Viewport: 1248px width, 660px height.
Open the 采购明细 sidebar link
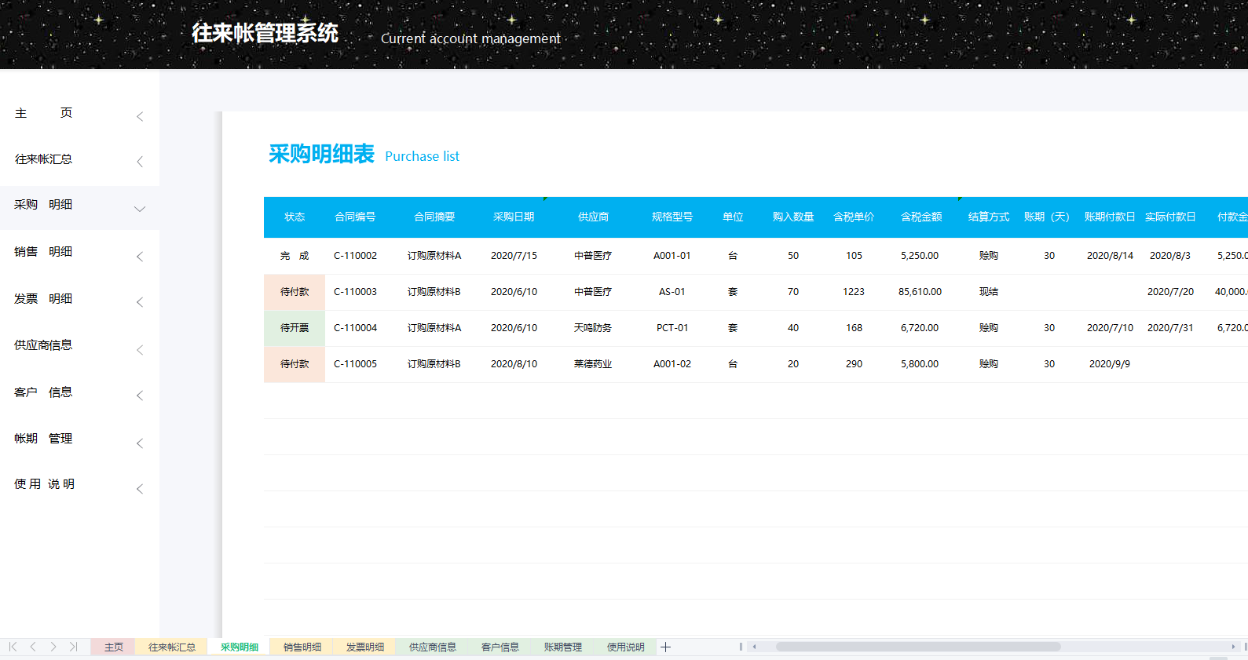pyautogui.click(x=44, y=205)
